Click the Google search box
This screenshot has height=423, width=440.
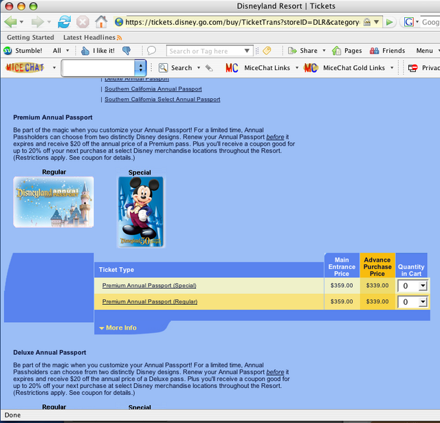click(x=430, y=22)
